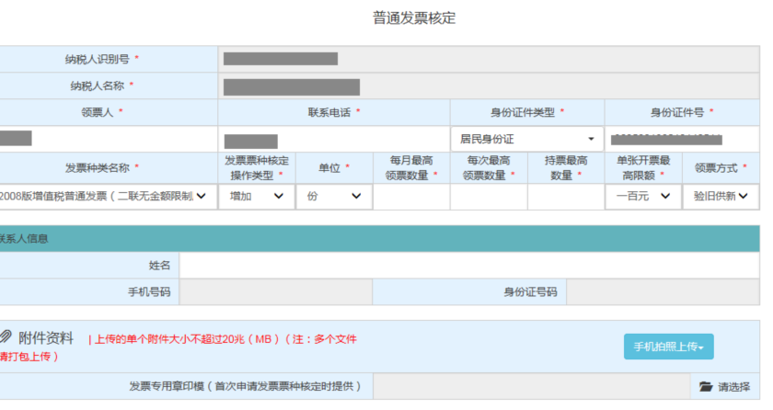This screenshot has height=410, width=773.
Task: Click the 持票最高数量 input field
Action: click(x=565, y=196)
